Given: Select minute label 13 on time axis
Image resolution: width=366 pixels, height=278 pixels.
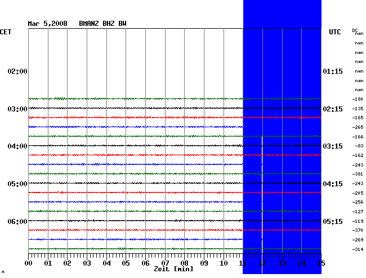Looking at the screenshot, I should pos(282,263).
